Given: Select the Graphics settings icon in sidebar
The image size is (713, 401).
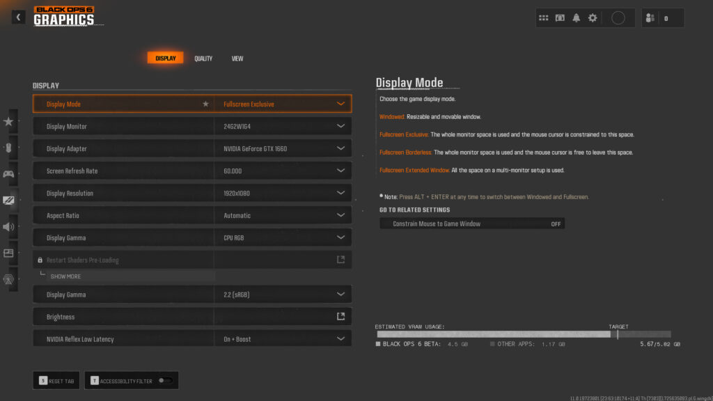Looking at the screenshot, I should click(10, 200).
